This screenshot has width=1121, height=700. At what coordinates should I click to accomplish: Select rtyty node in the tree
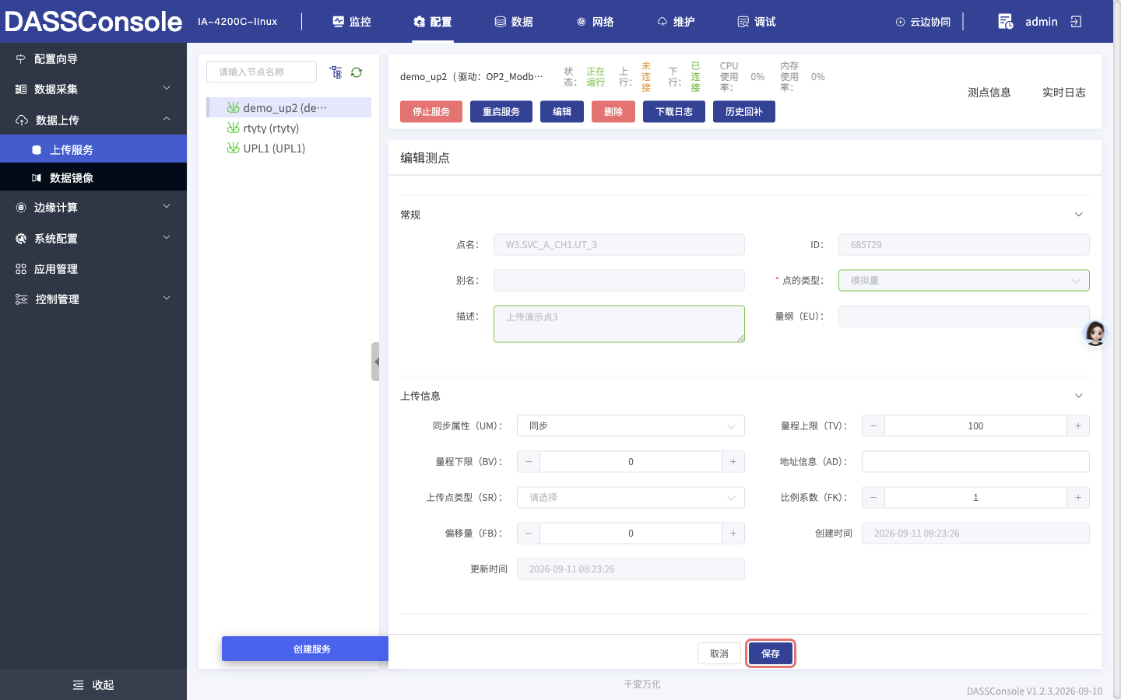click(289, 128)
